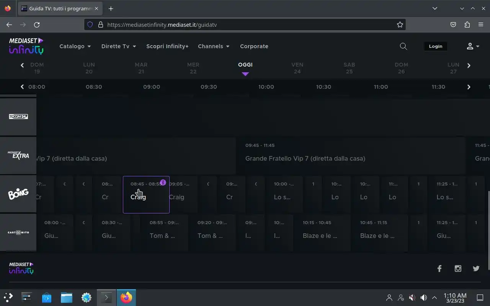This screenshot has width=490, height=306.
Task: Open the user profile account menu
Action: [x=473, y=46]
